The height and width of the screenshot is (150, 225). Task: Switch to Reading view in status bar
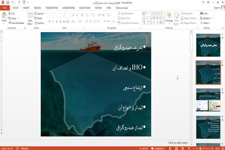click(x=183, y=148)
